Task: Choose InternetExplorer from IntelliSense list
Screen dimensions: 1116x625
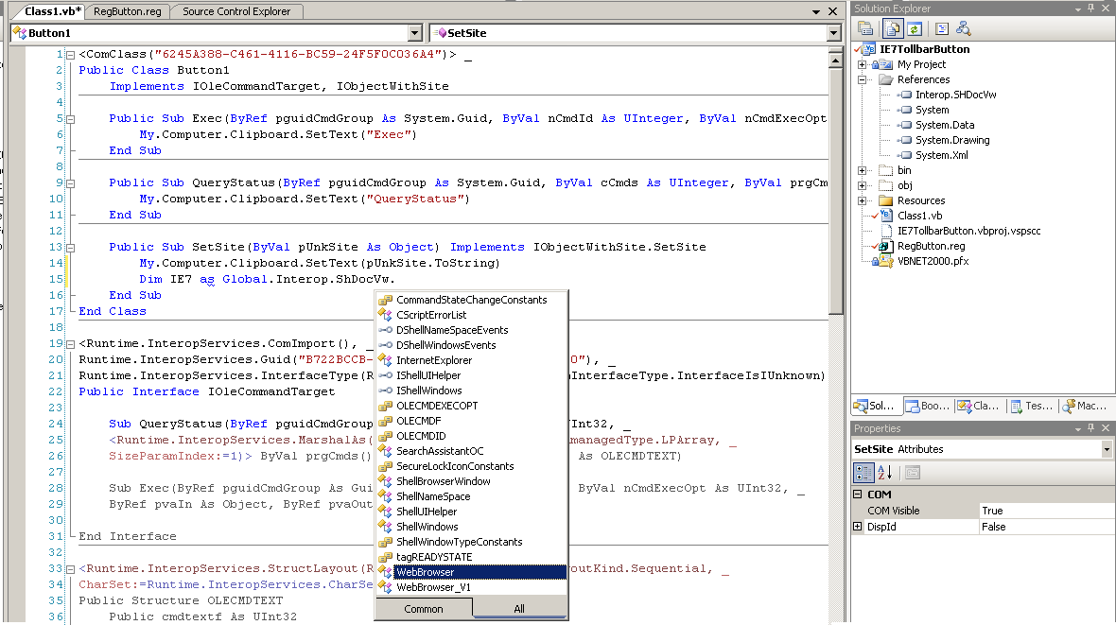Action: click(x=471, y=360)
